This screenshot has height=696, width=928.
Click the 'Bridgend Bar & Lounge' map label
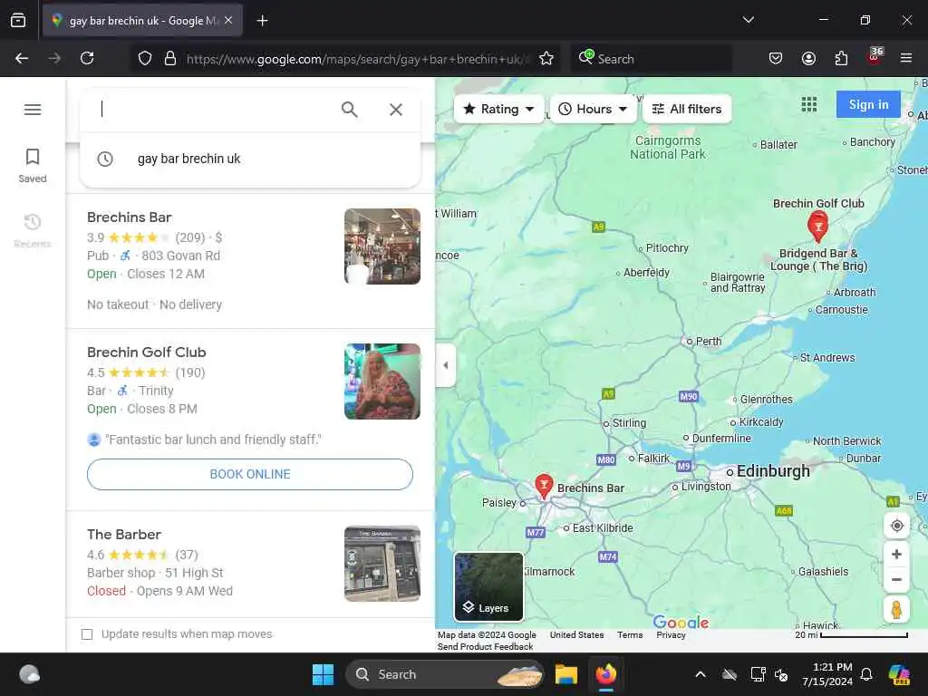click(x=818, y=260)
